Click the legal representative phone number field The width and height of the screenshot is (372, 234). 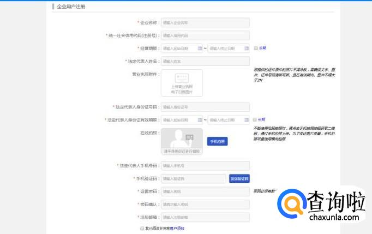point(205,165)
